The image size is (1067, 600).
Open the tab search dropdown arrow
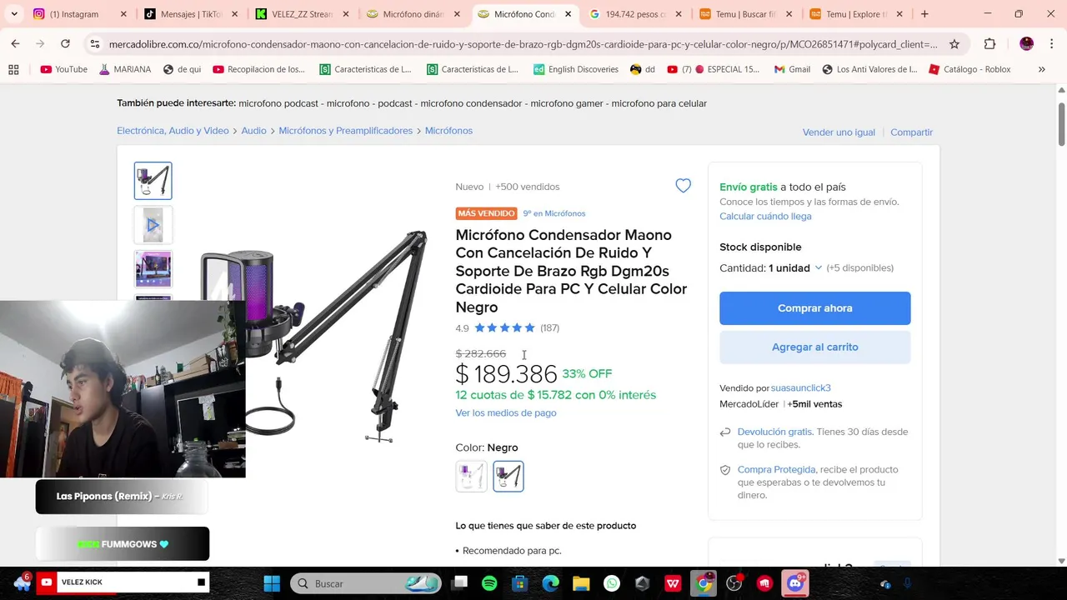click(13, 14)
